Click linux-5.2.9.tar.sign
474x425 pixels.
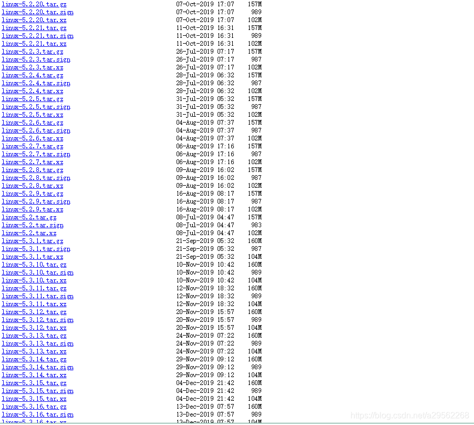coord(36,201)
